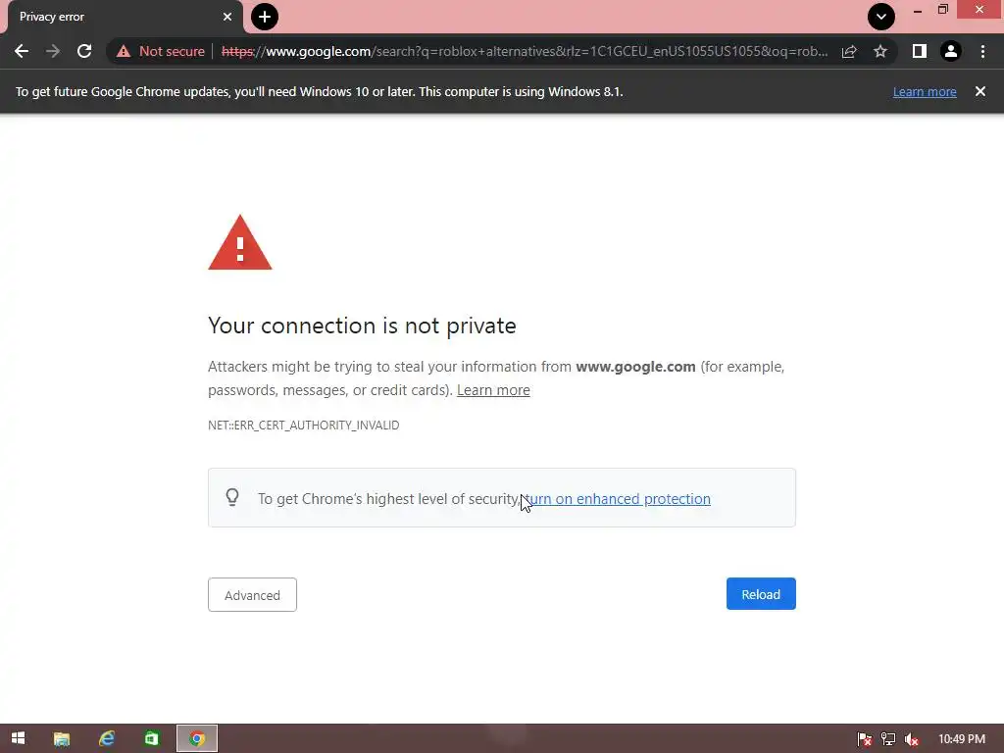Screen dimensions: 1004x753
Task: Click the blue Reload button
Action: click(x=761, y=593)
